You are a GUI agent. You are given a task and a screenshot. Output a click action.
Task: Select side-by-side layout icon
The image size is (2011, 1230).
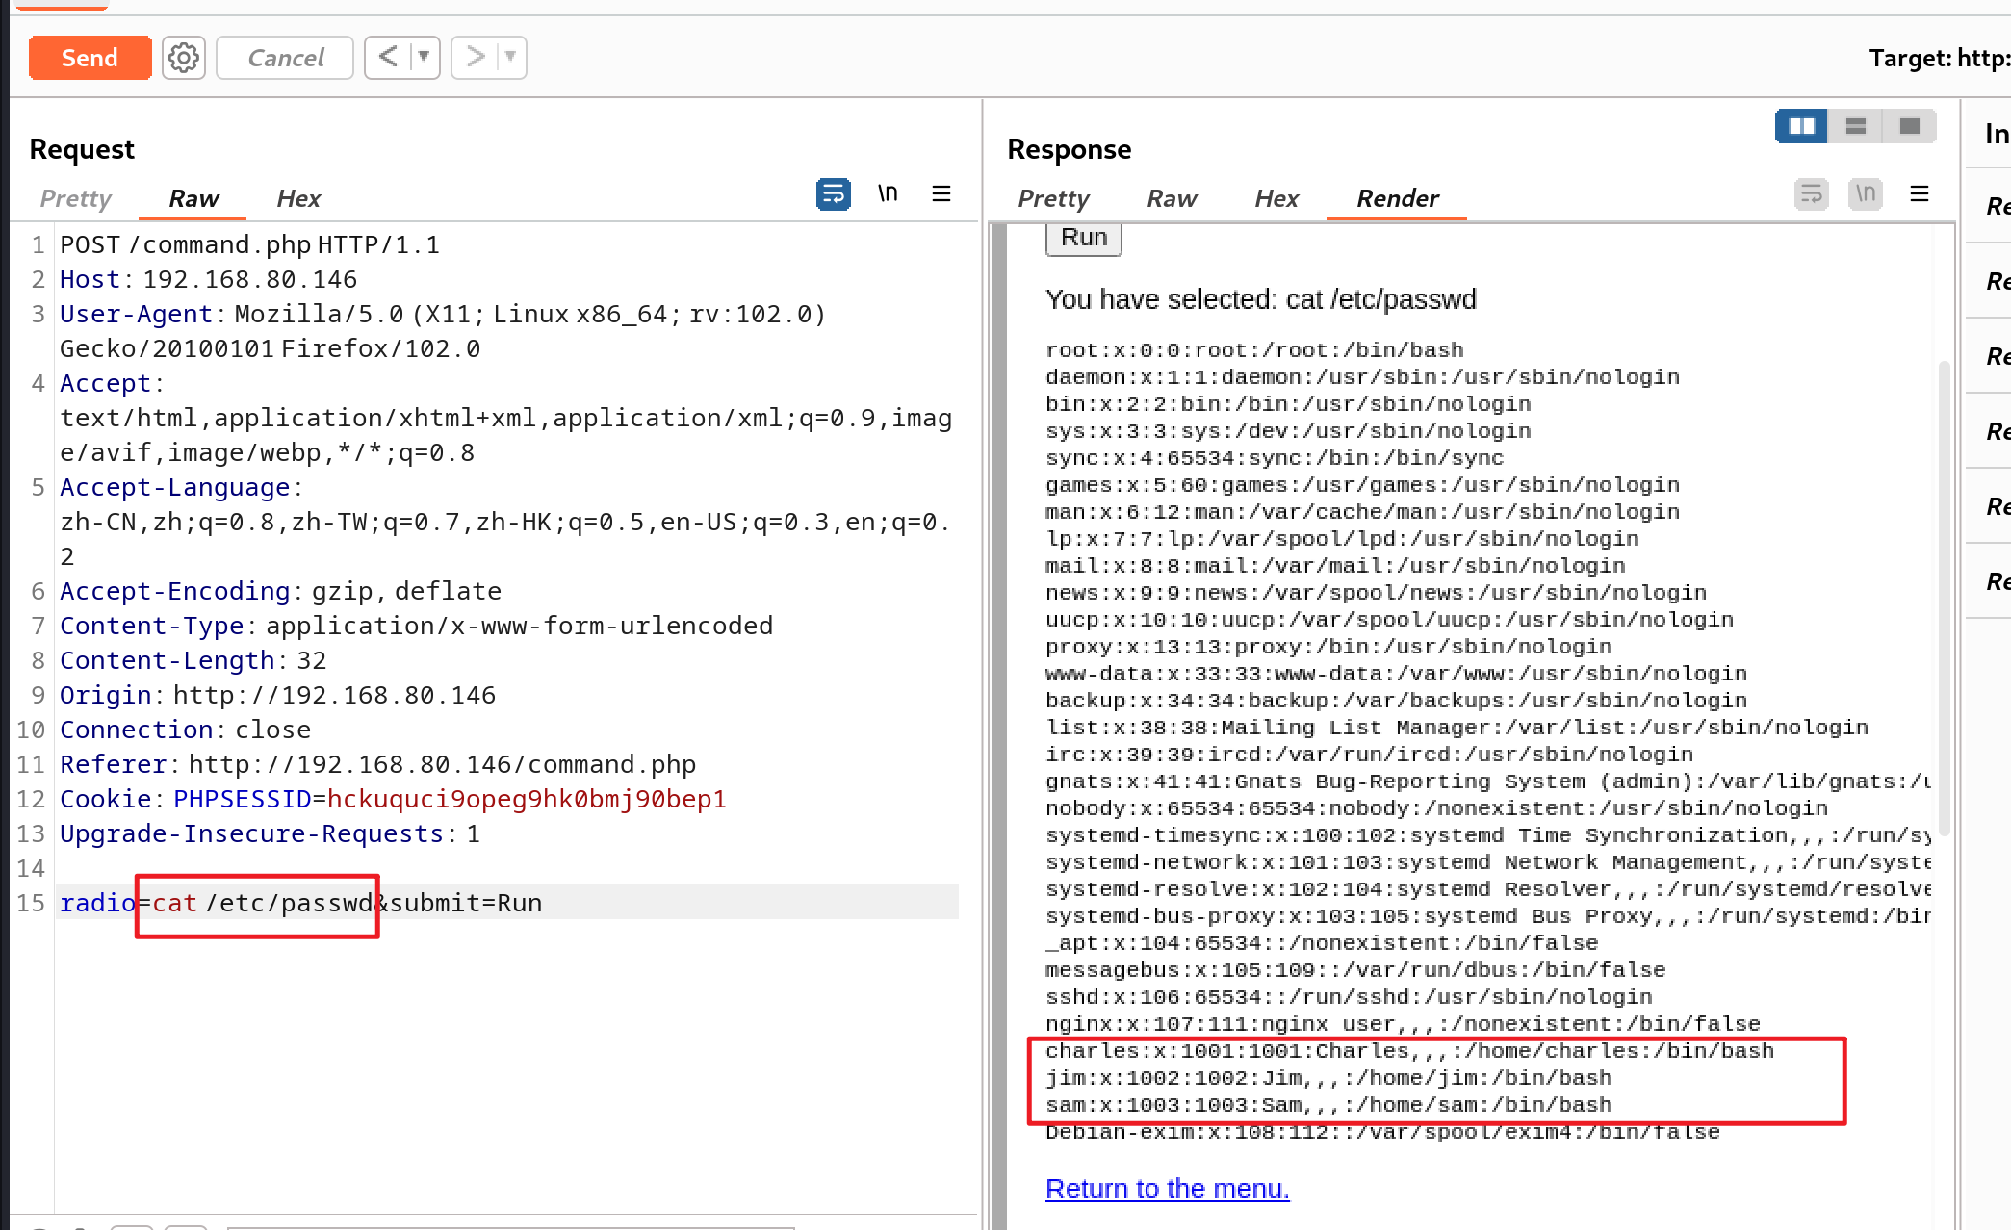1801,126
